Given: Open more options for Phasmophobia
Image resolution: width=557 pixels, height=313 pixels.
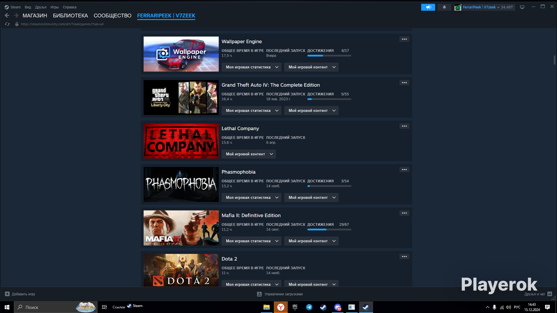Looking at the screenshot, I should pyautogui.click(x=404, y=170).
